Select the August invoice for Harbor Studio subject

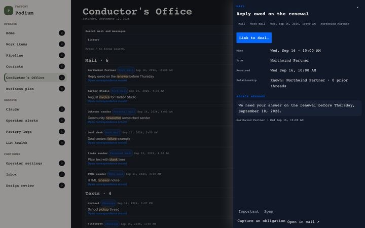pyautogui.click(x=112, y=97)
